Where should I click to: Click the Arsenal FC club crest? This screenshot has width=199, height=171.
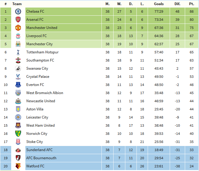coord(18,20)
